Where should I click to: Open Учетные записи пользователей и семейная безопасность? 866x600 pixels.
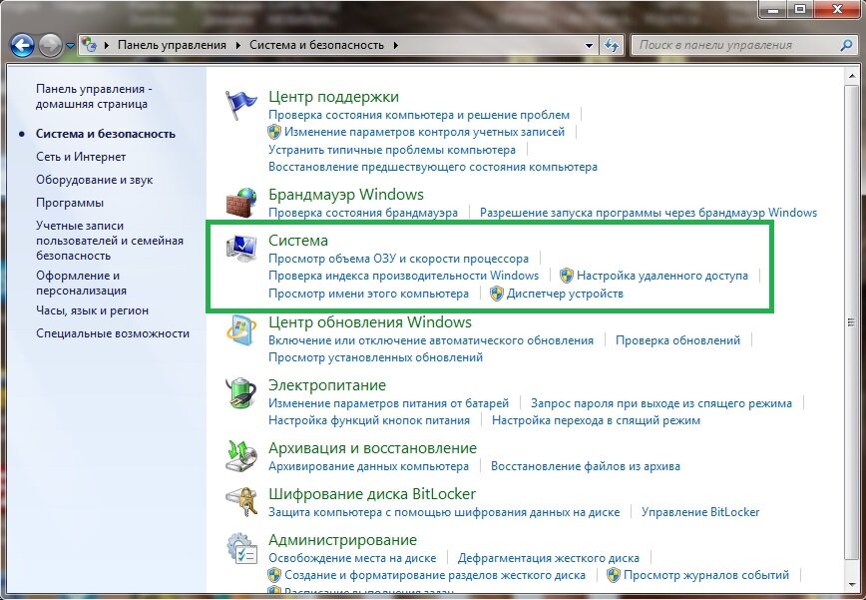pyautogui.click(x=110, y=241)
